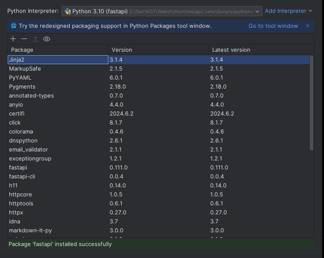Select the colorama package row
Viewport: 324px width, 258px height.
pos(159,132)
